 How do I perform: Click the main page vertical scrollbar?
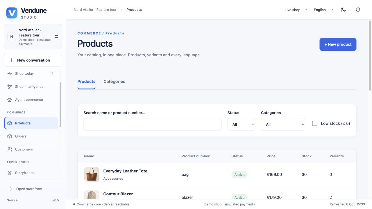(x=370, y=55)
